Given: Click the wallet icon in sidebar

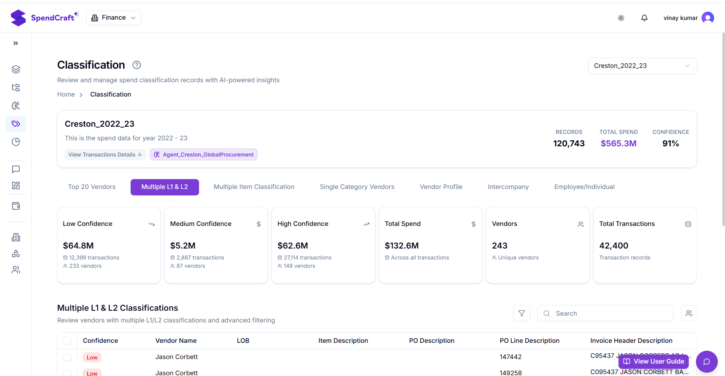Looking at the screenshot, I should [x=15, y=206].
